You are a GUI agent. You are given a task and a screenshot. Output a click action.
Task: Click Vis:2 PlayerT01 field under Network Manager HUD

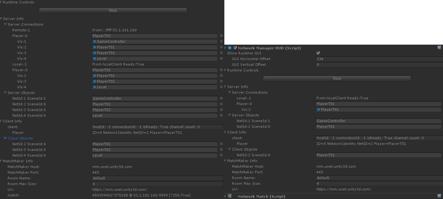tap(379, 109)
